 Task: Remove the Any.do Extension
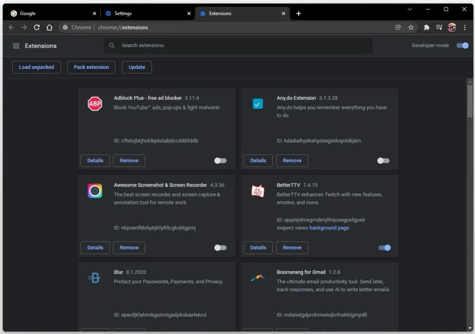click(292, 161)
